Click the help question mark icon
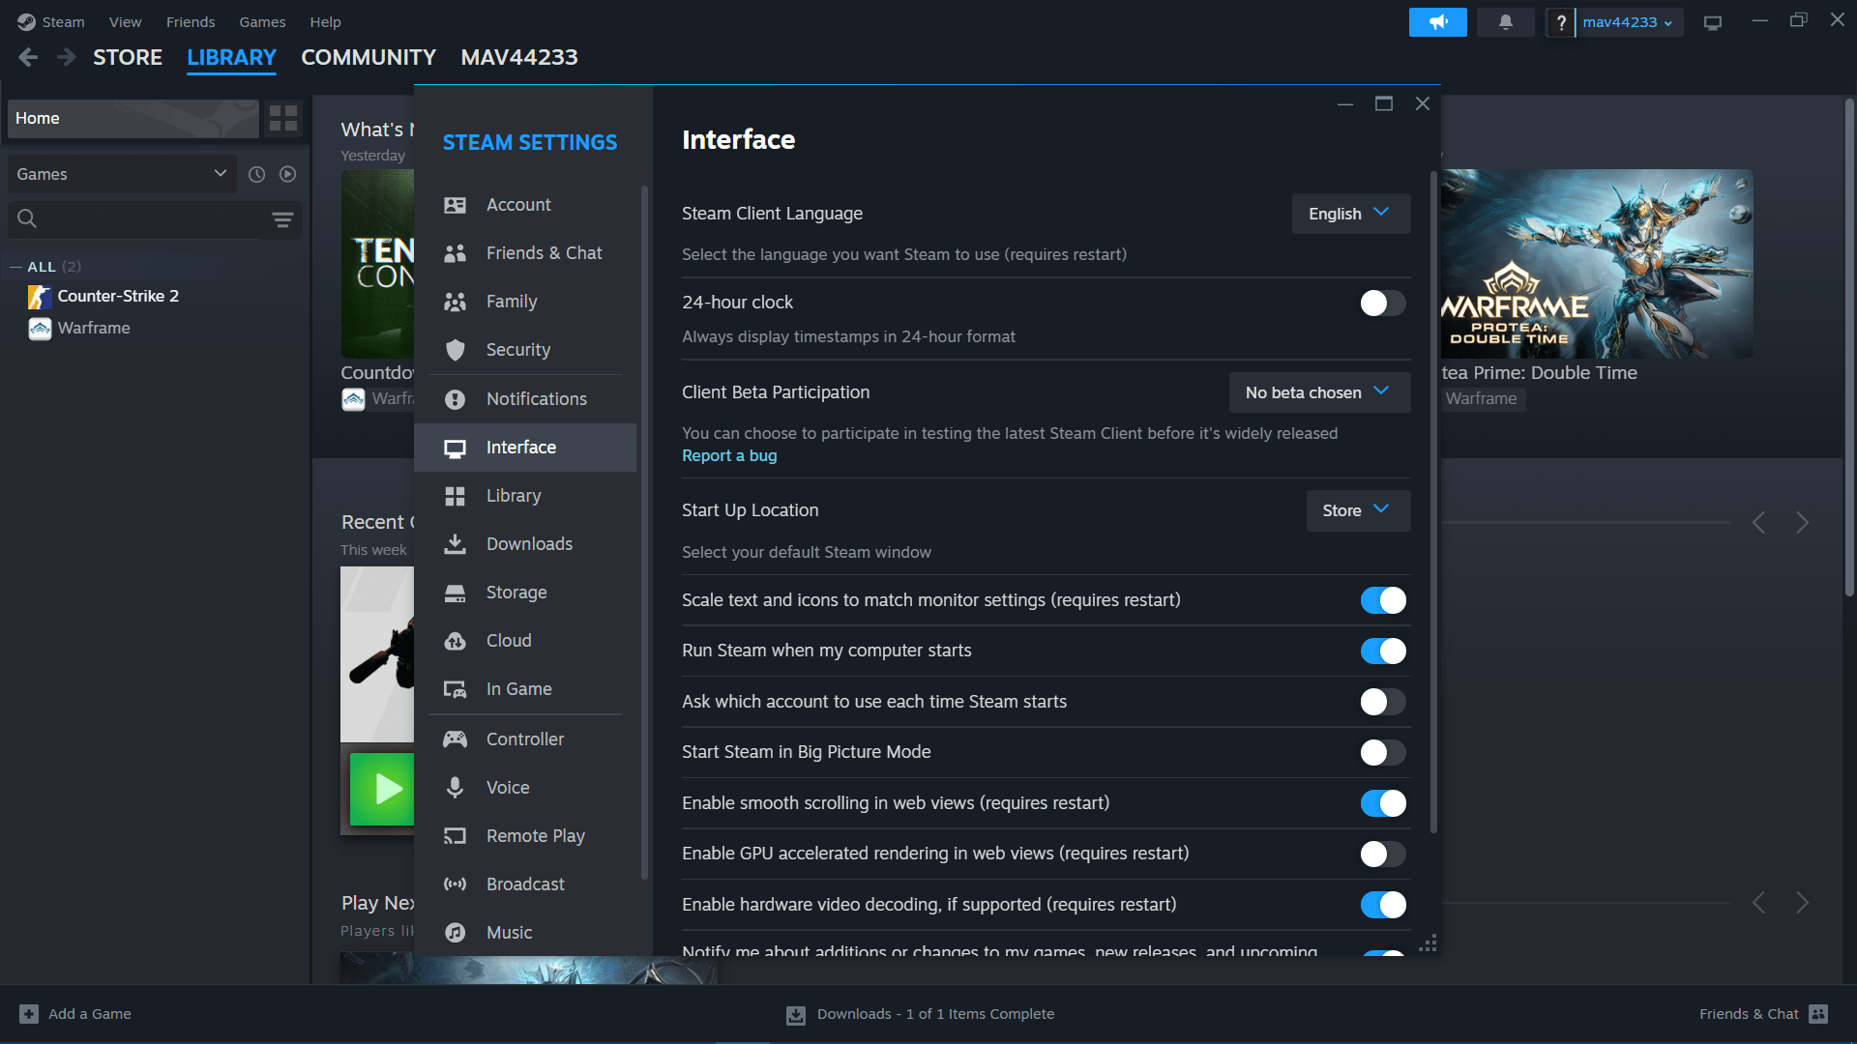1857x1044 pixels. point(1560,21)
